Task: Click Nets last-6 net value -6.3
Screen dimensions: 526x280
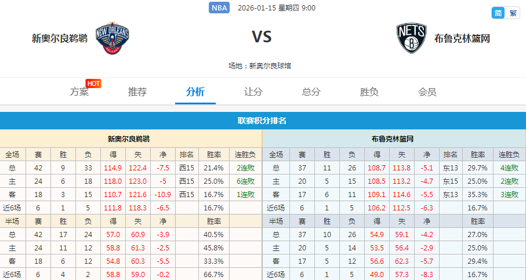Action: [x=426, y=208]
